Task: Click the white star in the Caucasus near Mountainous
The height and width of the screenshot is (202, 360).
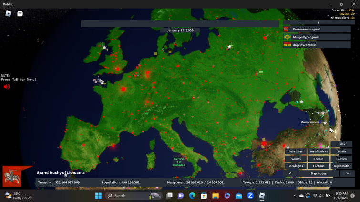Action: 325,123
